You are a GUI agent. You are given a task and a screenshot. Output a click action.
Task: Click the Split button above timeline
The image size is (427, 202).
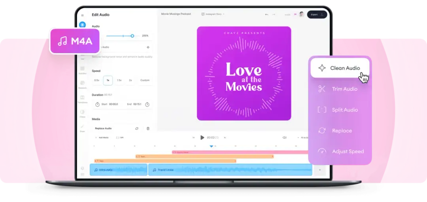pos(120,138)
